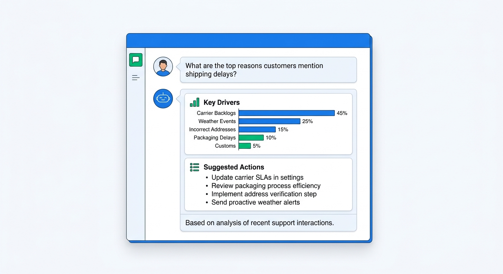Click the Carrier Backlogs bar
Image resolution: width=503 pixels, height=274 pixels.
[x=287, y=113]
